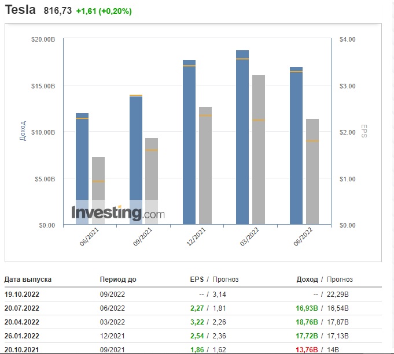
Task: Click the 09/2021 x-axis label
Action: 142,237
